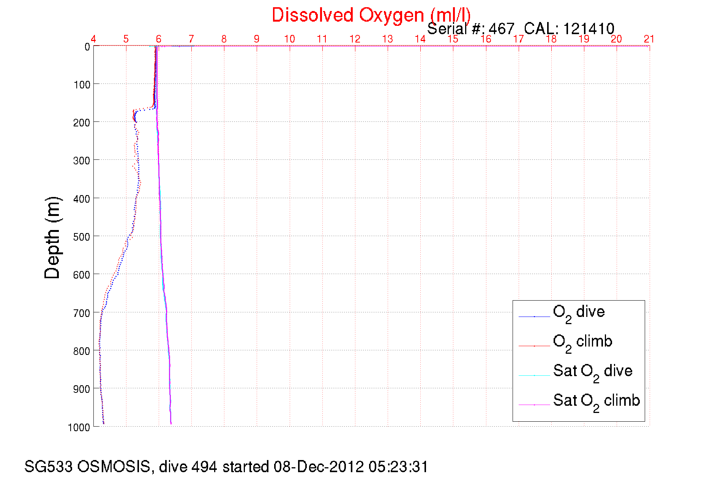Click the blue O2 dive curve end near 1000 m
This screenshot has height=479, width=718.
point(104,423)
